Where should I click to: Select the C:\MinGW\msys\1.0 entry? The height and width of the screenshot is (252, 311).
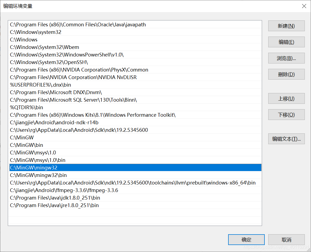click(x=135, y=153)
